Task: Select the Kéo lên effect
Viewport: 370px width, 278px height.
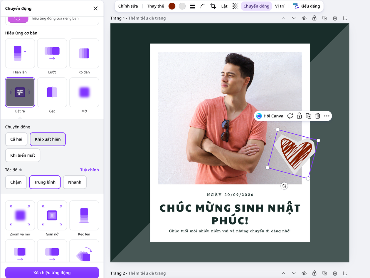Action: click(84, 215)
